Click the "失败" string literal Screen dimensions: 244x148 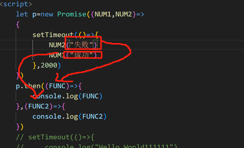click(82, 45)
